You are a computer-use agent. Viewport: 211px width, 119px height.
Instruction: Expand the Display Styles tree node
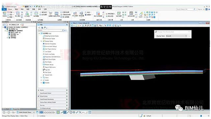(41, 41)
